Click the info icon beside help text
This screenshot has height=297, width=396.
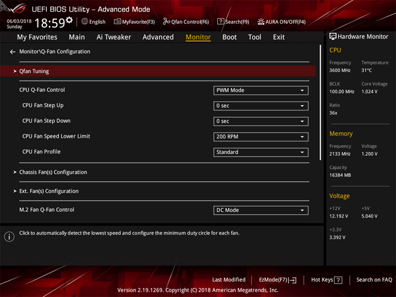[9, 237]
